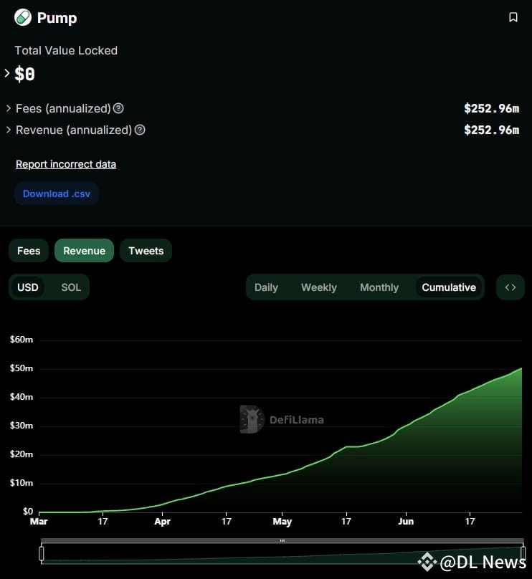
Task: Click the end point of the revenue curve
Action: click(x=521, y=368)
